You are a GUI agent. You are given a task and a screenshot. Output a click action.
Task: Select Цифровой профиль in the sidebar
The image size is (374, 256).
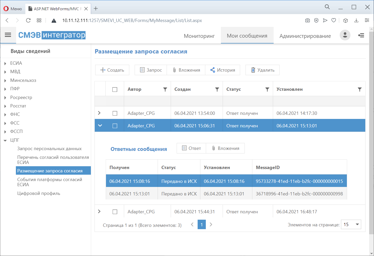tap(39, 193)
